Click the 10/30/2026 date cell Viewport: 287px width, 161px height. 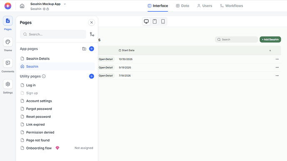click(x=126, y=59)
